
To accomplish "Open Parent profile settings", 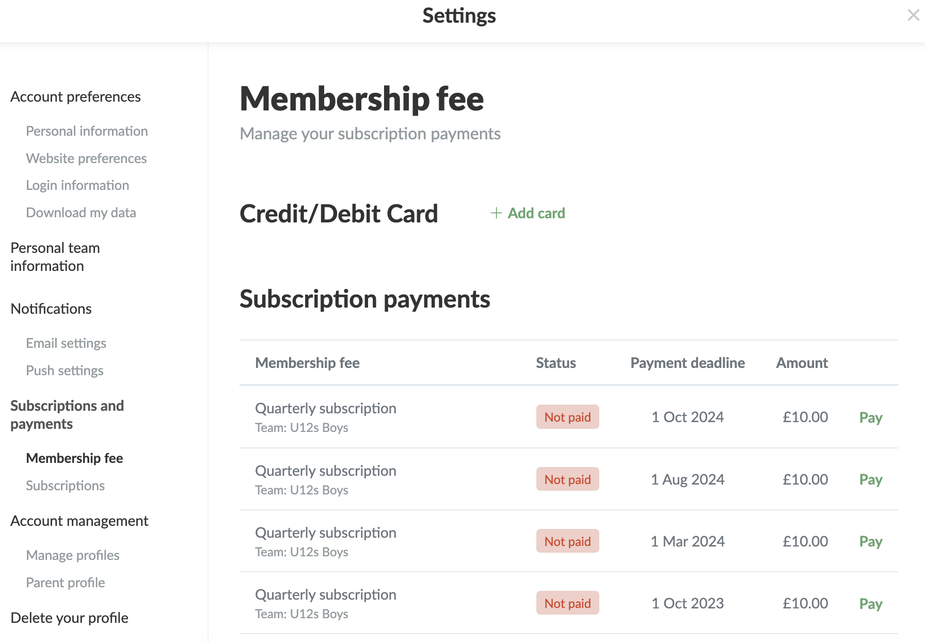I will [x=66, y=583].
